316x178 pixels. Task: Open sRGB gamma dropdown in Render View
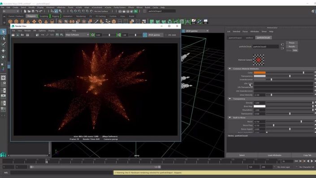pyautogui.click(x=156, y=35)
